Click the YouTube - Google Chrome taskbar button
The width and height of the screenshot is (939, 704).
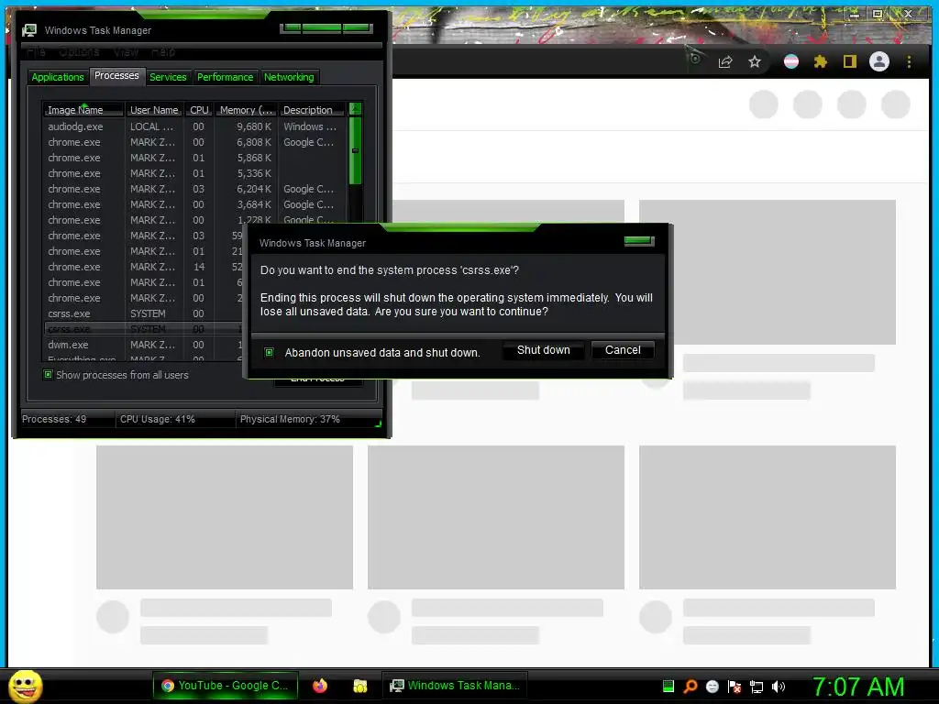click(225, 686)
